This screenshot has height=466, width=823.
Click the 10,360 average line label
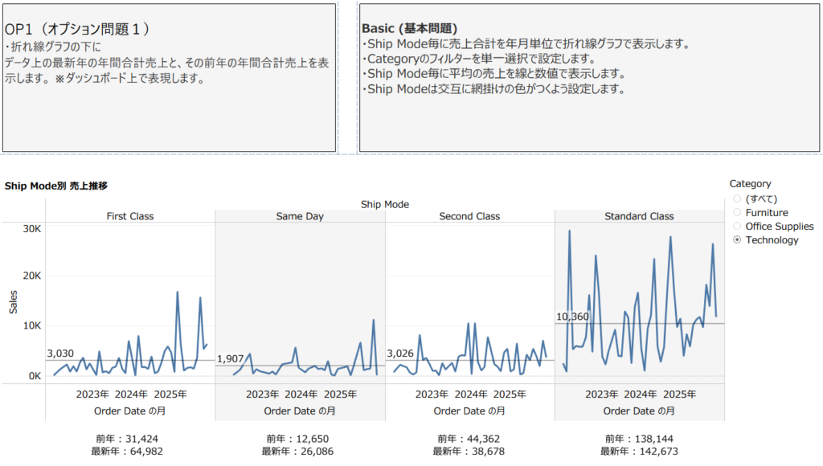pos(572,317)
